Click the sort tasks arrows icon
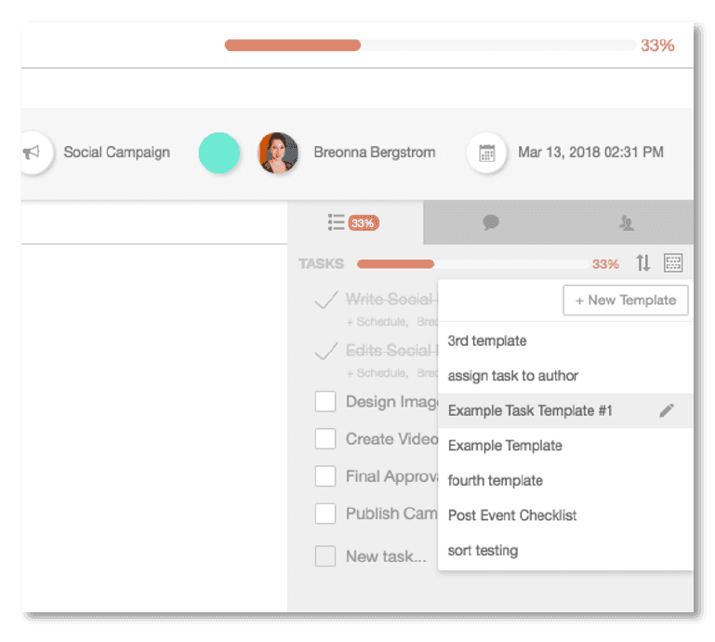 [x=642, y=263]
